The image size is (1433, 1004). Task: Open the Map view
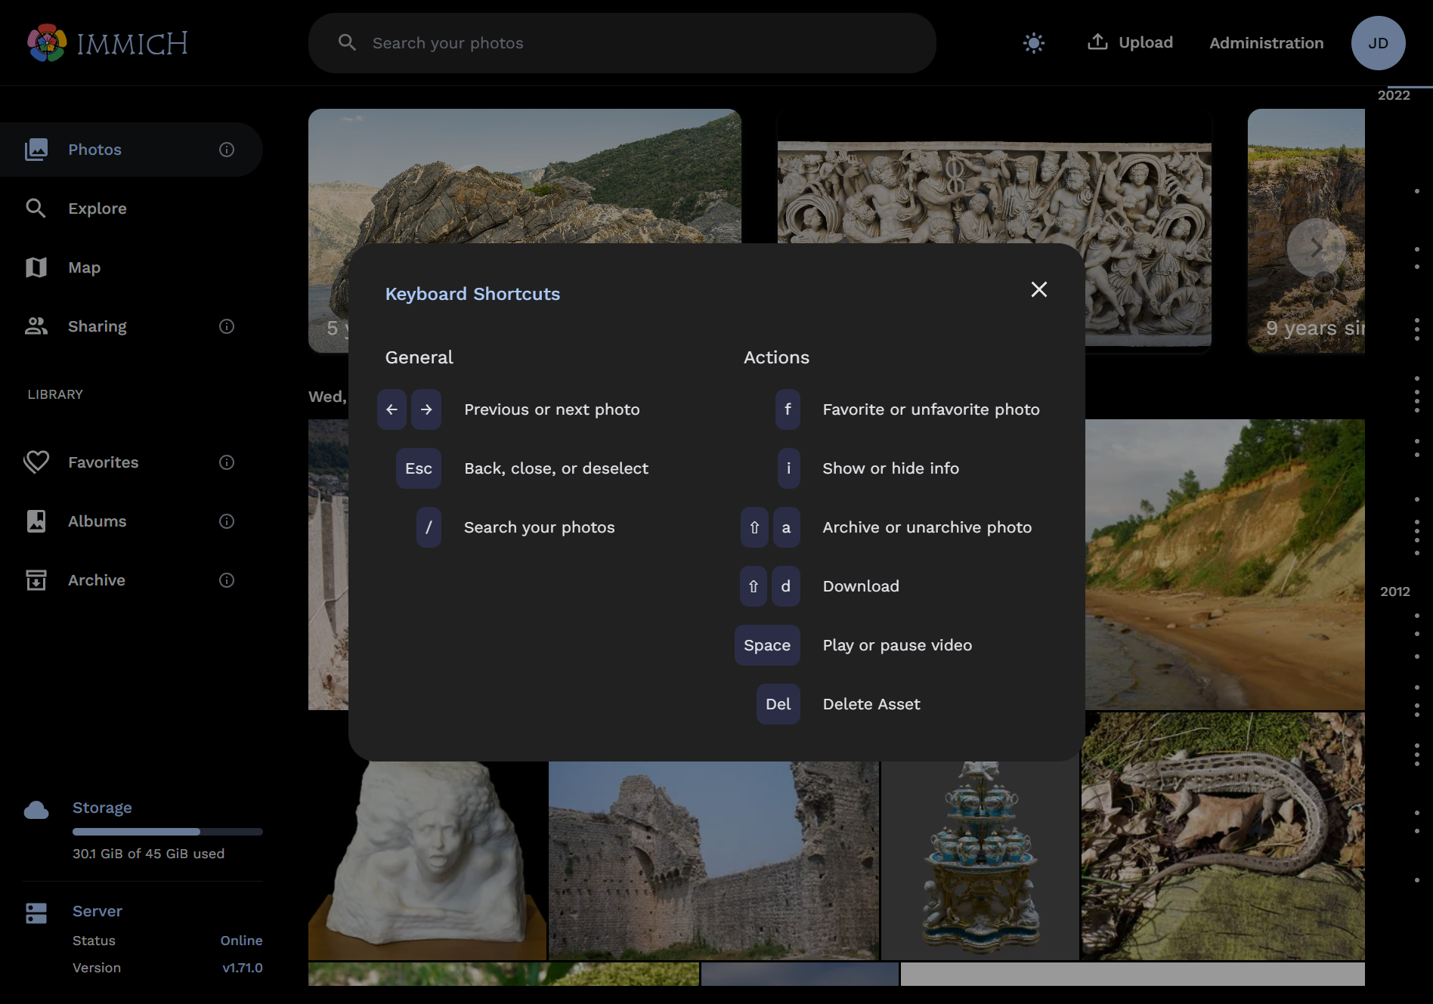pyautogui.click(x=84, y=267)
